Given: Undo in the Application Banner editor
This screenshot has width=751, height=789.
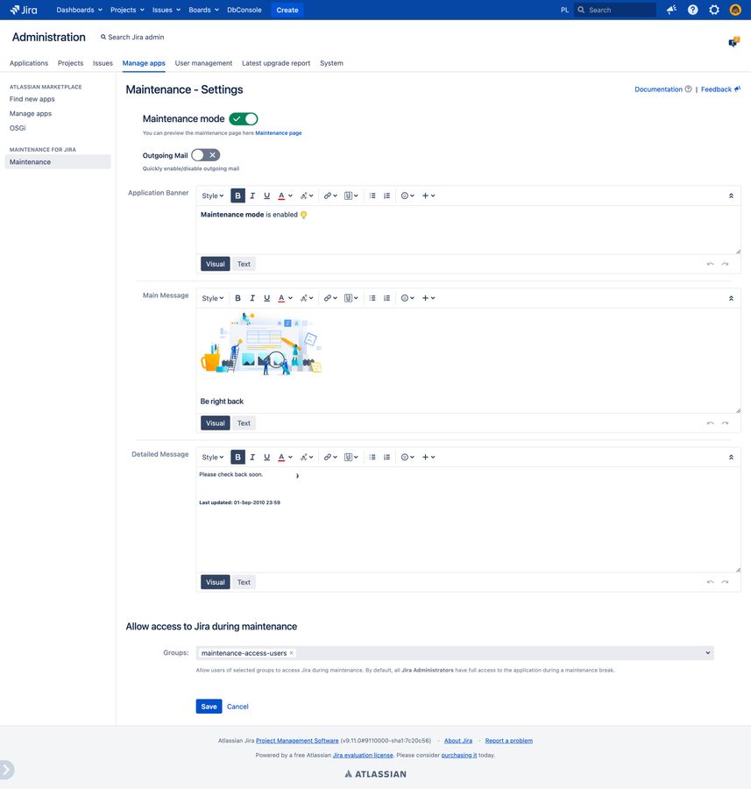Looking at the screenshot, I should tap(711, 264).
